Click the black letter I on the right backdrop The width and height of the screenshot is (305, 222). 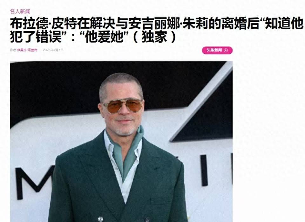204,170
